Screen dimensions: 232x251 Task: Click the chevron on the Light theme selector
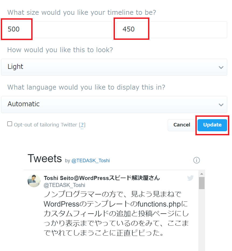pos(221,67)
